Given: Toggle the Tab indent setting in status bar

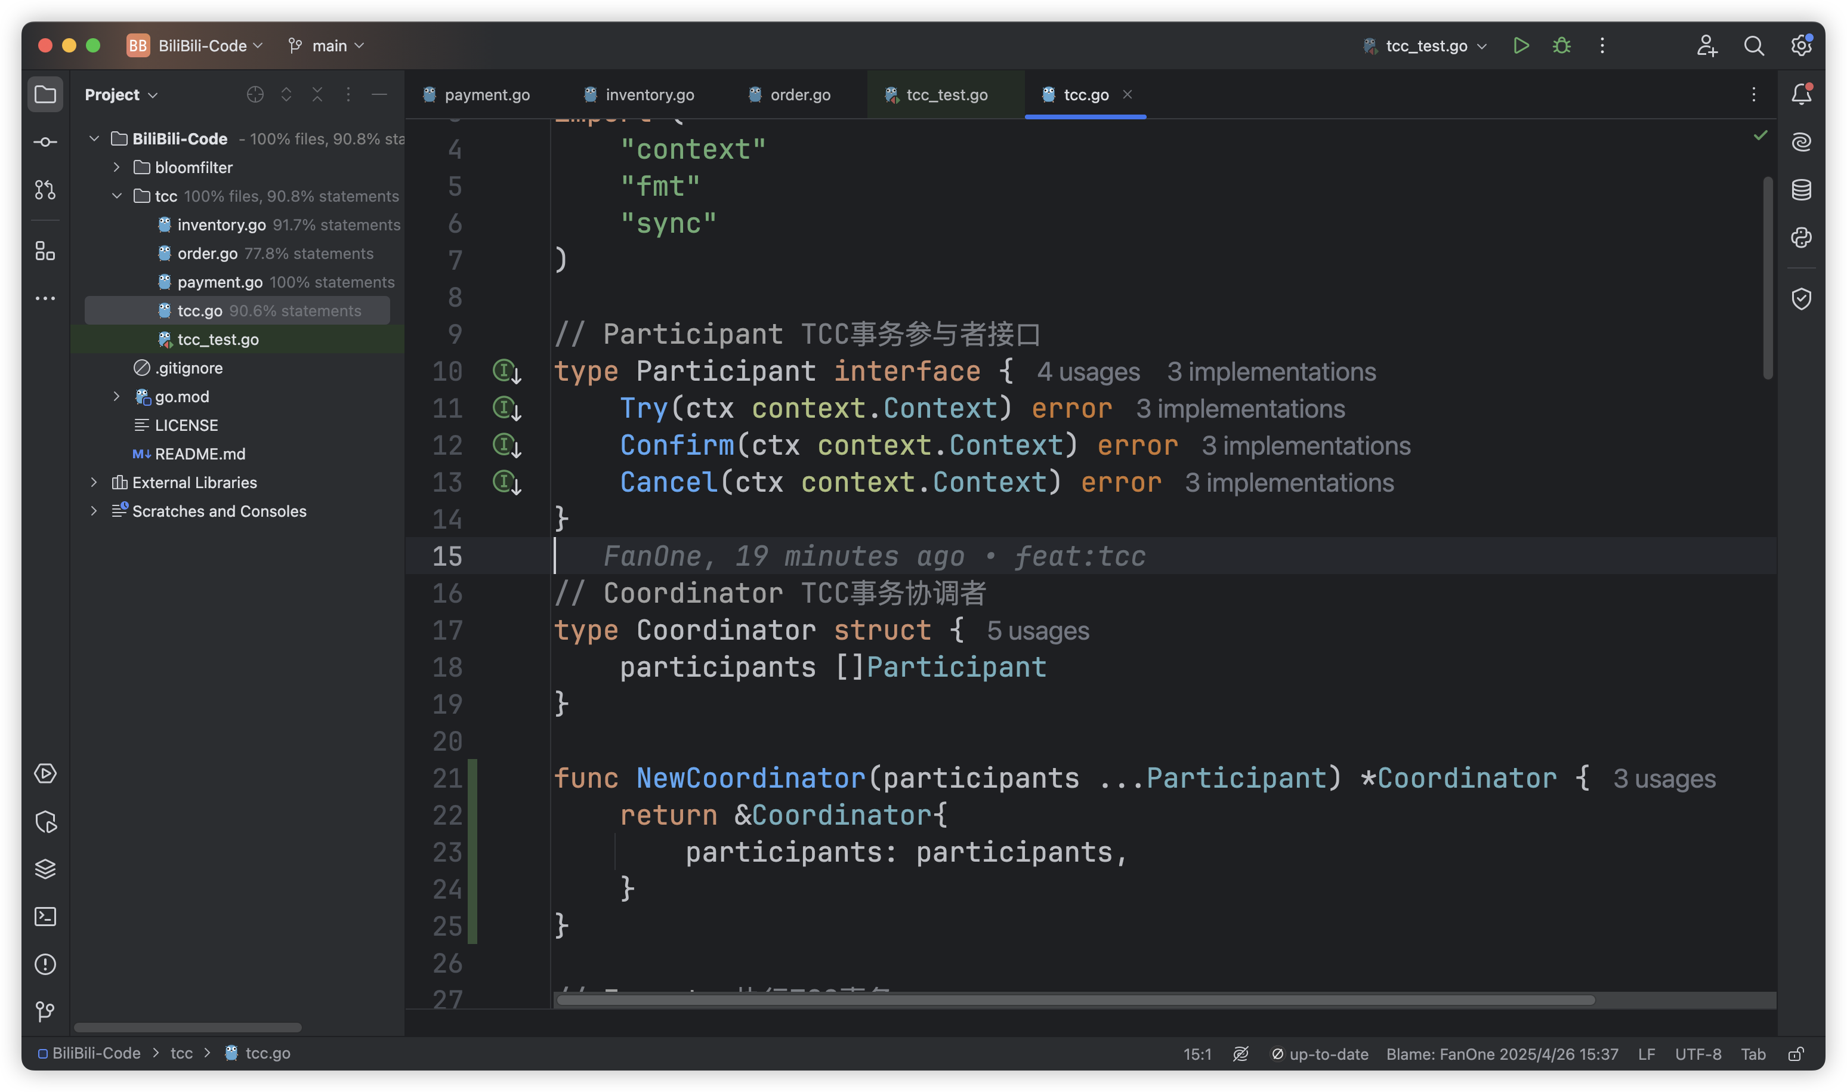Looking at the screenshot, I should click(1753, 1054).
